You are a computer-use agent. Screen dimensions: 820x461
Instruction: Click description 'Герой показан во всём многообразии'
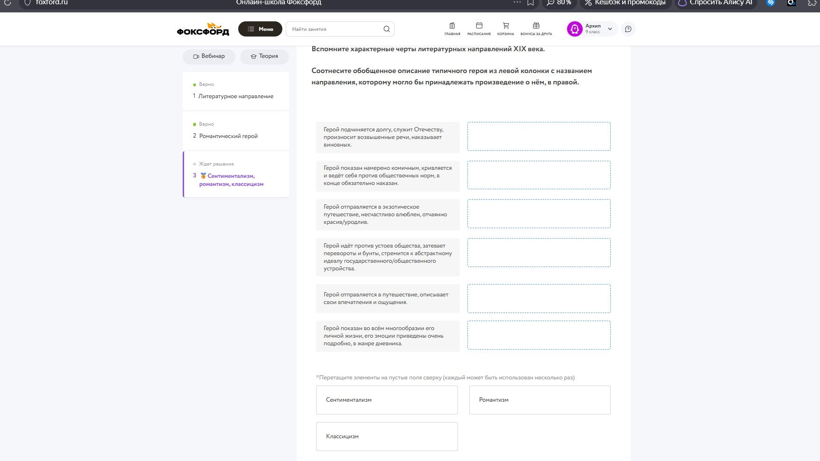(x=388, y=336)
